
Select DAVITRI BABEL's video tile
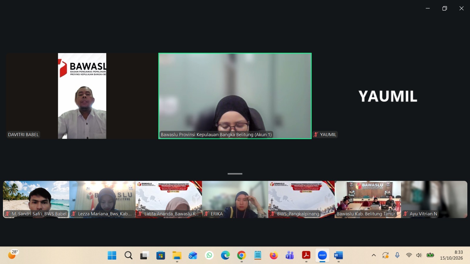pyautogui.click(x=82, y=96)
